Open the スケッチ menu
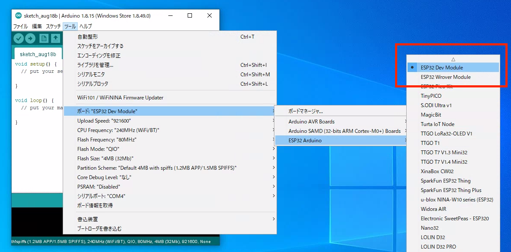The height and width of the screenshot is (252, 511). coord(53,26)
